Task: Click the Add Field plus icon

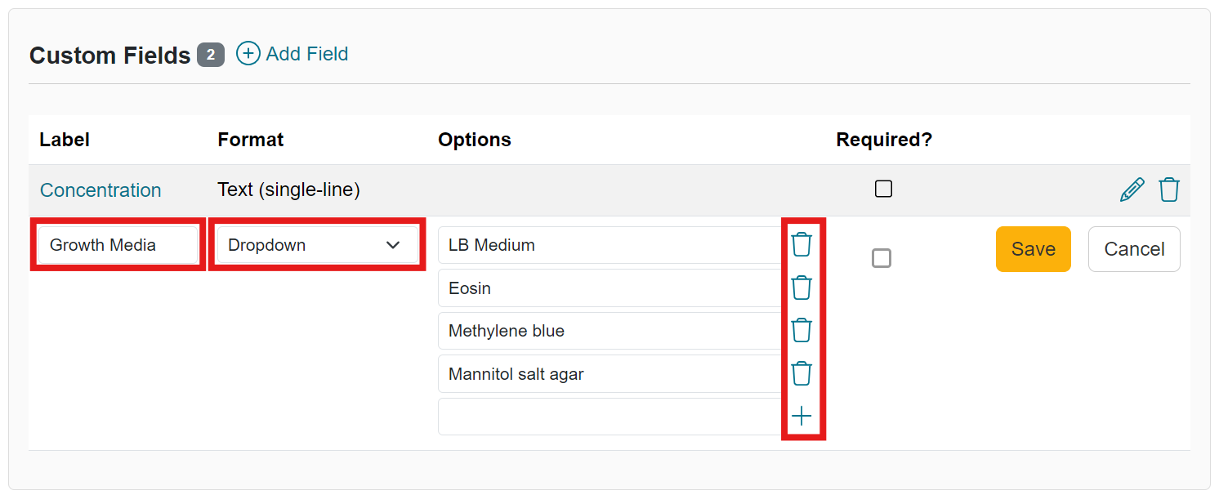Action: pos(248,53)
